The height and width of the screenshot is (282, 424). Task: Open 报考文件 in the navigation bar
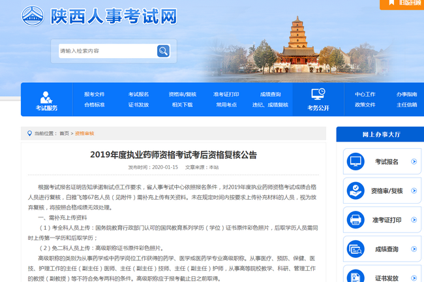94,94
